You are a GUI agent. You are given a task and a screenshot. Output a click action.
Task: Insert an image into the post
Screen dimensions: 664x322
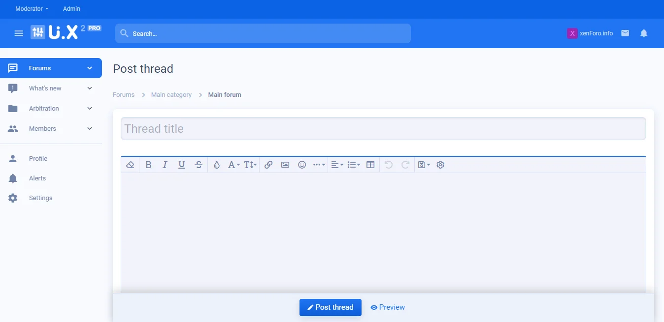click(x=285, y=165)
